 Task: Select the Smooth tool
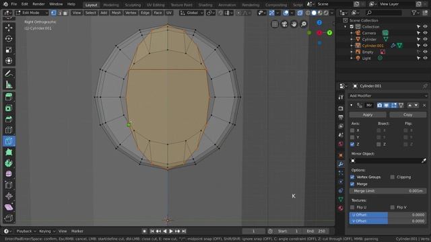coord(9,174)
